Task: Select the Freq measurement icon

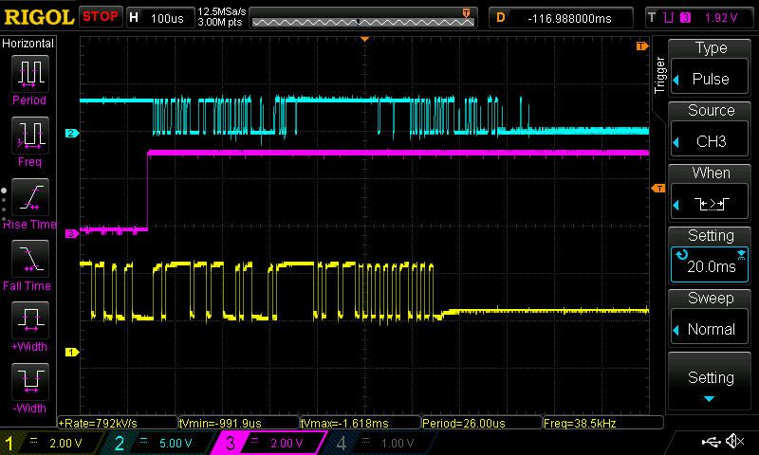Action: click(30, 135)
